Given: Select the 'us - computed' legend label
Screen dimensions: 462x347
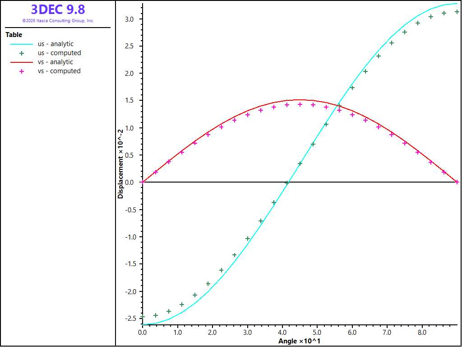Looking at the screenshot, I should click(60, 53).
